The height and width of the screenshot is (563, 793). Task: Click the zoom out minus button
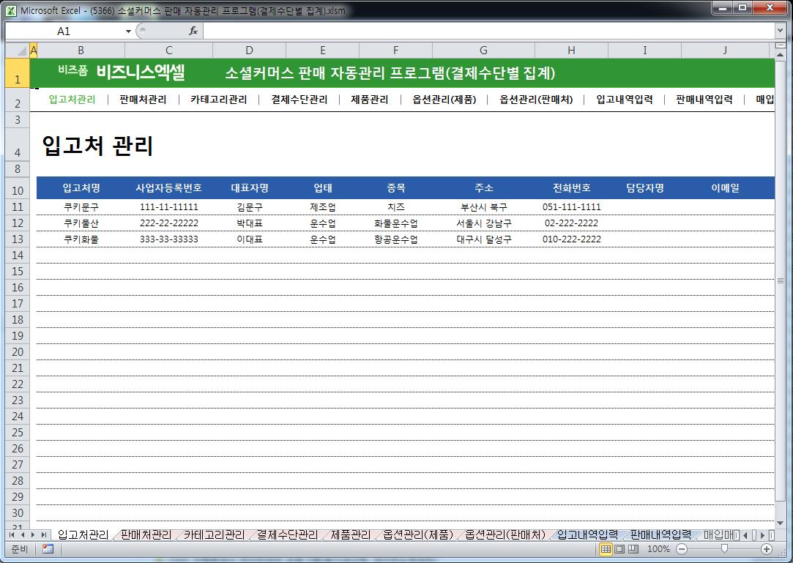[x=682, y=549]
